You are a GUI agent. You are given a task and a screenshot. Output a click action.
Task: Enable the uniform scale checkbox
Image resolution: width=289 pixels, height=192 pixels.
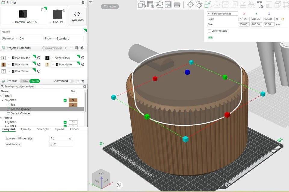pyautogui.click(x=210, y=31)
